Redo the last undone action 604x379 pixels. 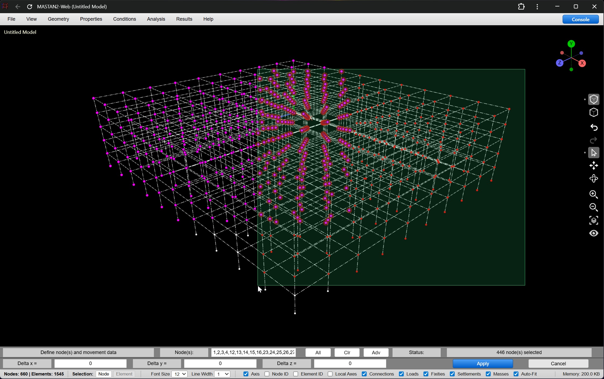(594, 140)
